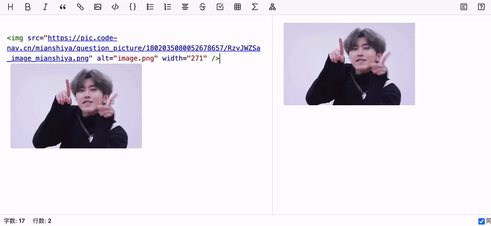The height and width of the screenshot is (226, 491).
Task: Insert a diagram chart
Action: tap(273, 7)
